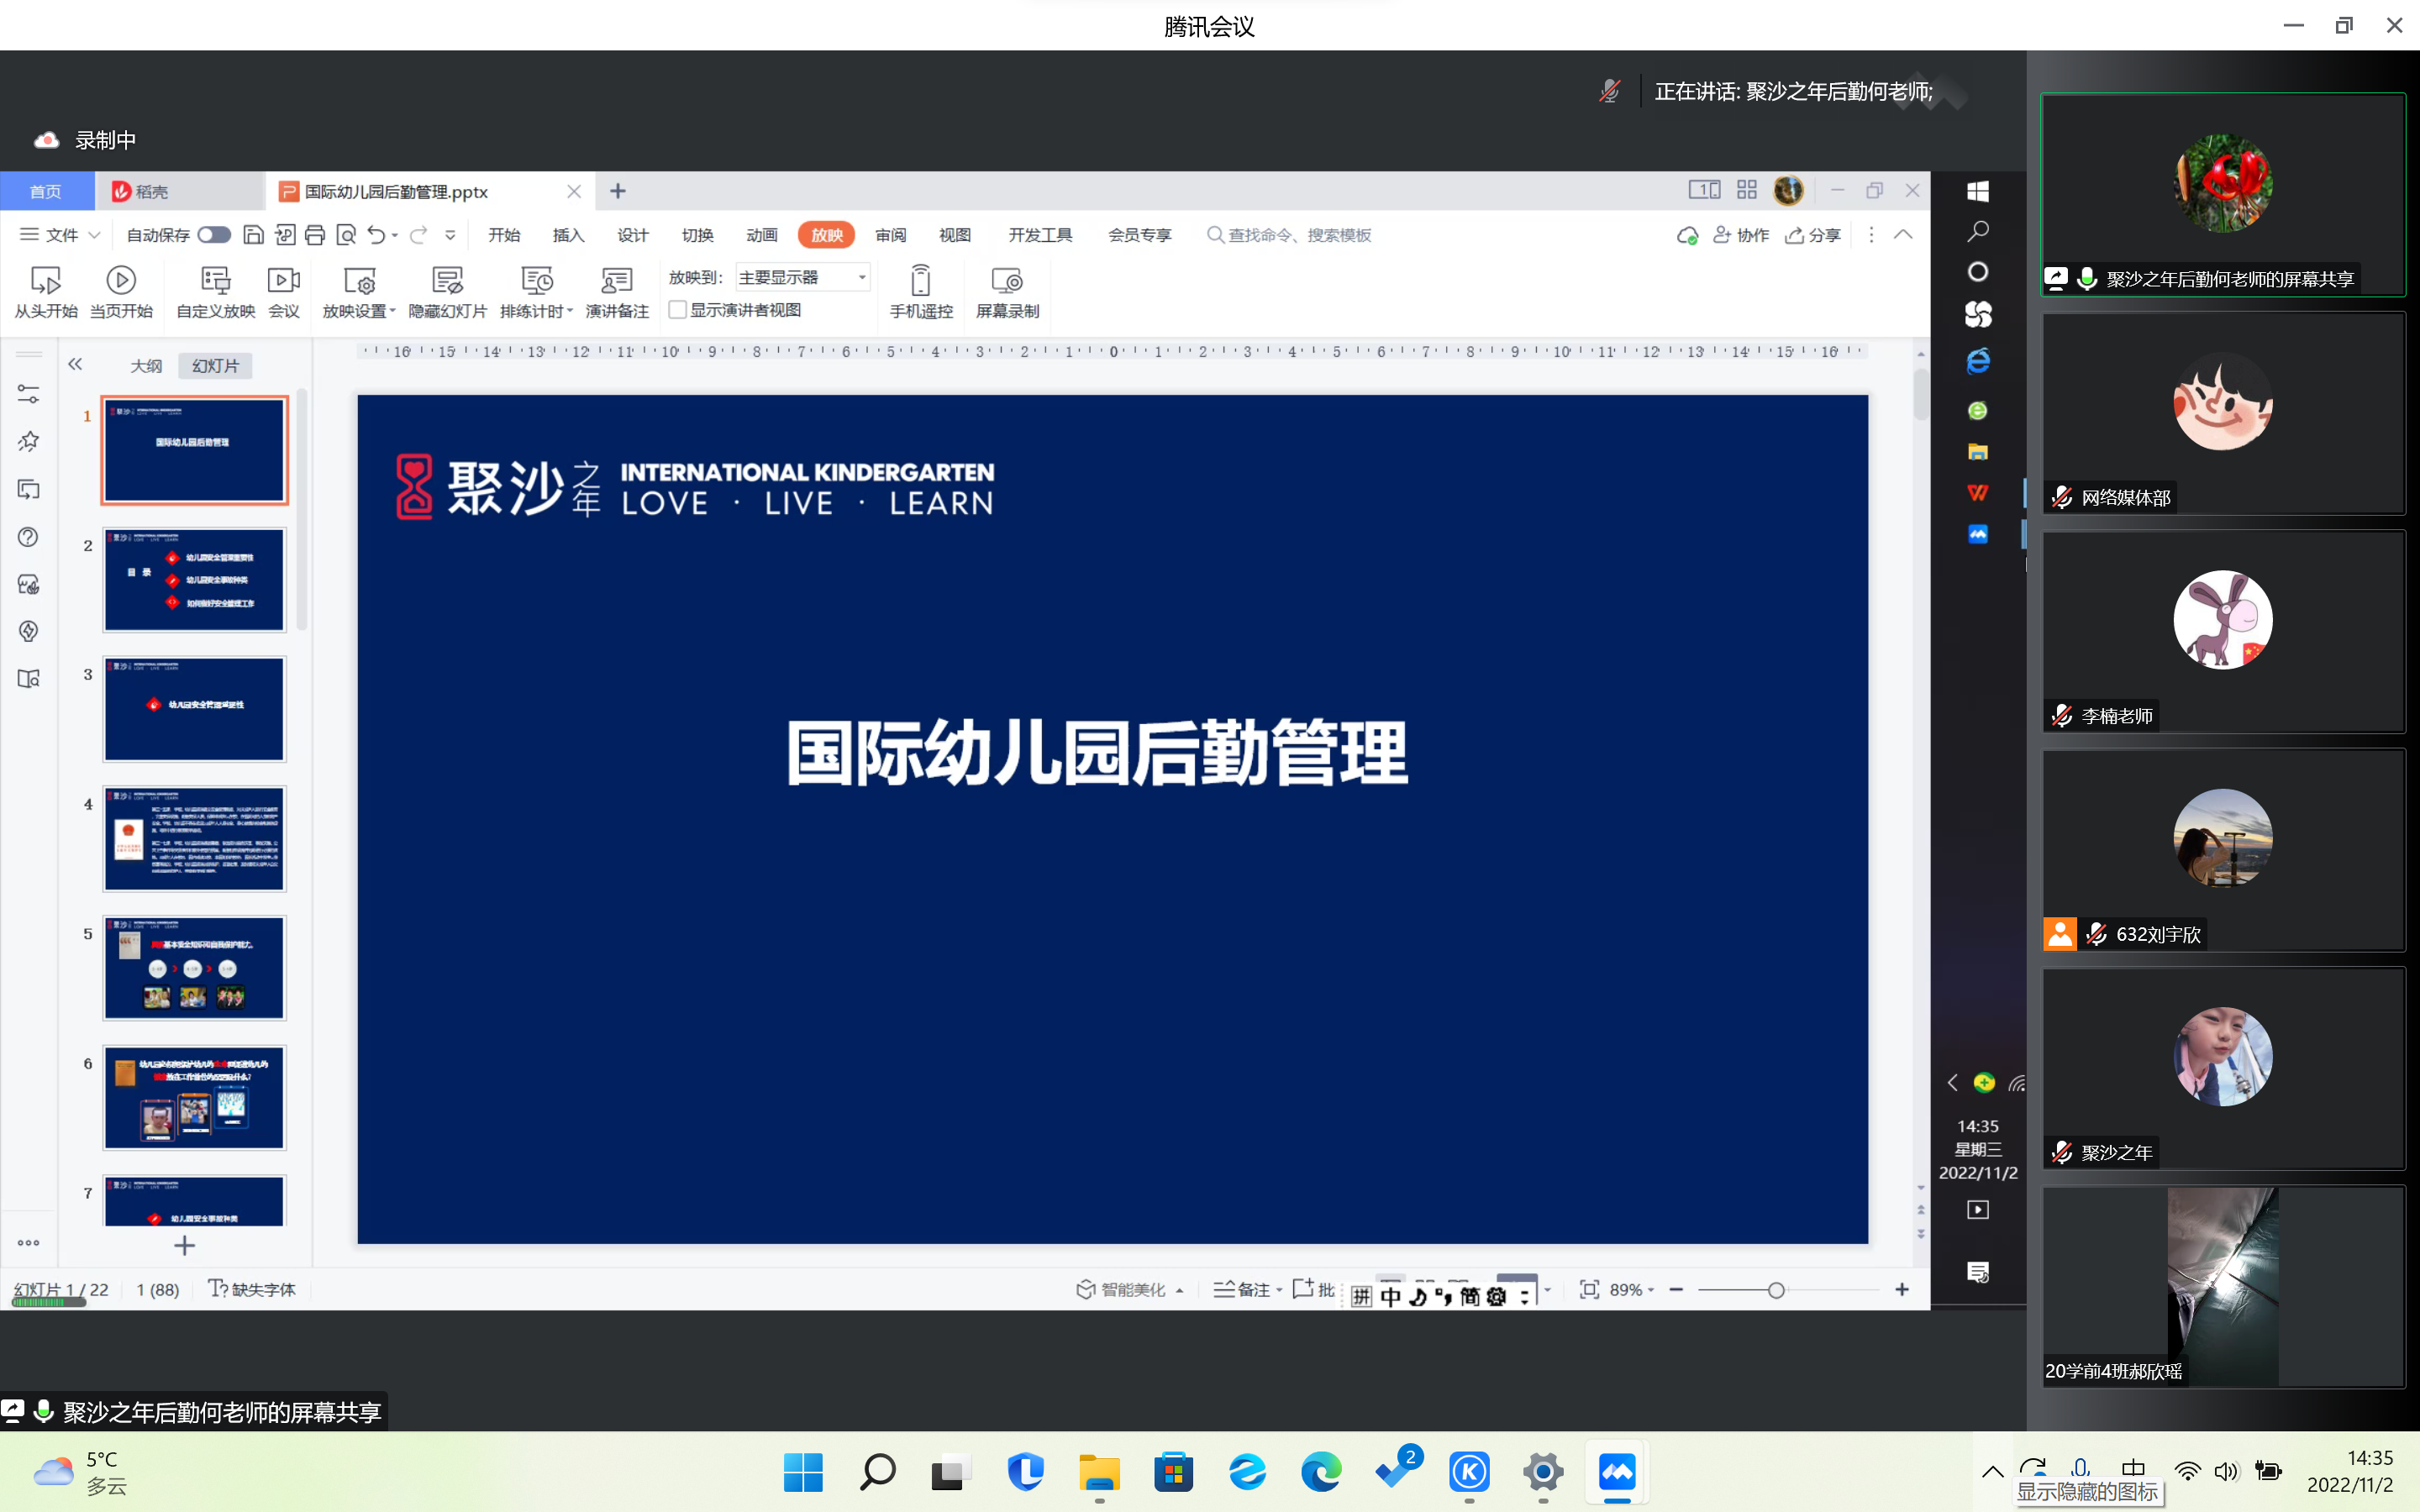The width and height of the screenshot is (2420, 1512).
Task: Open the 89% zoom level dropdown
Action: pos(1632,1290)
